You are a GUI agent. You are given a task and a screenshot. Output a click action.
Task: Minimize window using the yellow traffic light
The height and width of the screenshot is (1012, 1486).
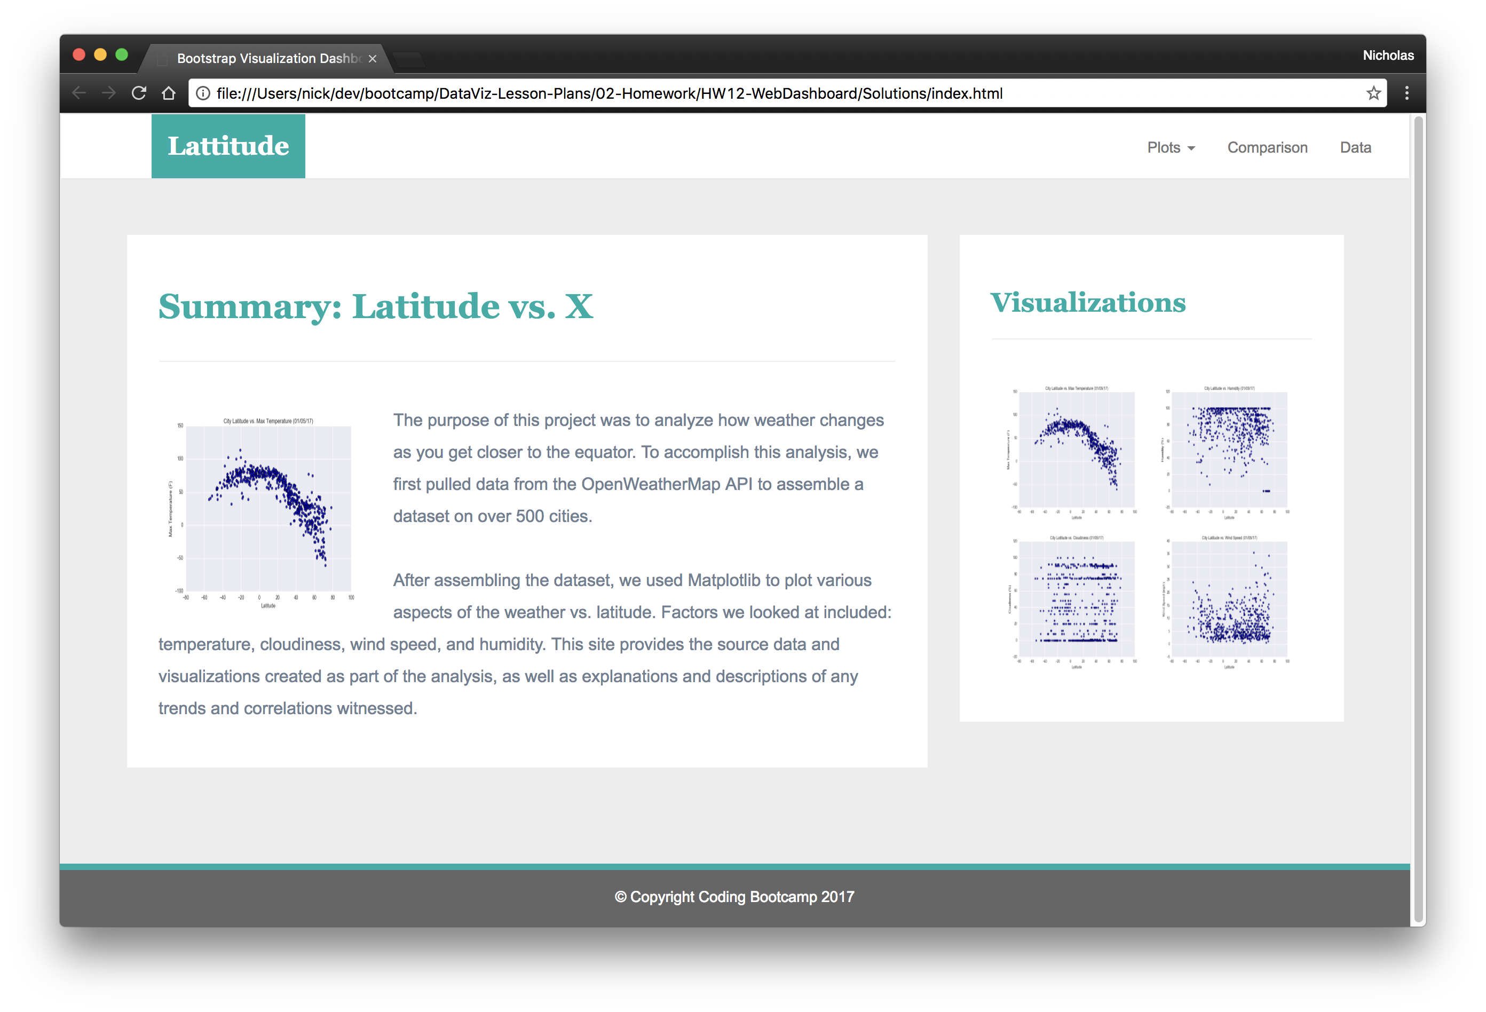tap(100, 55)
